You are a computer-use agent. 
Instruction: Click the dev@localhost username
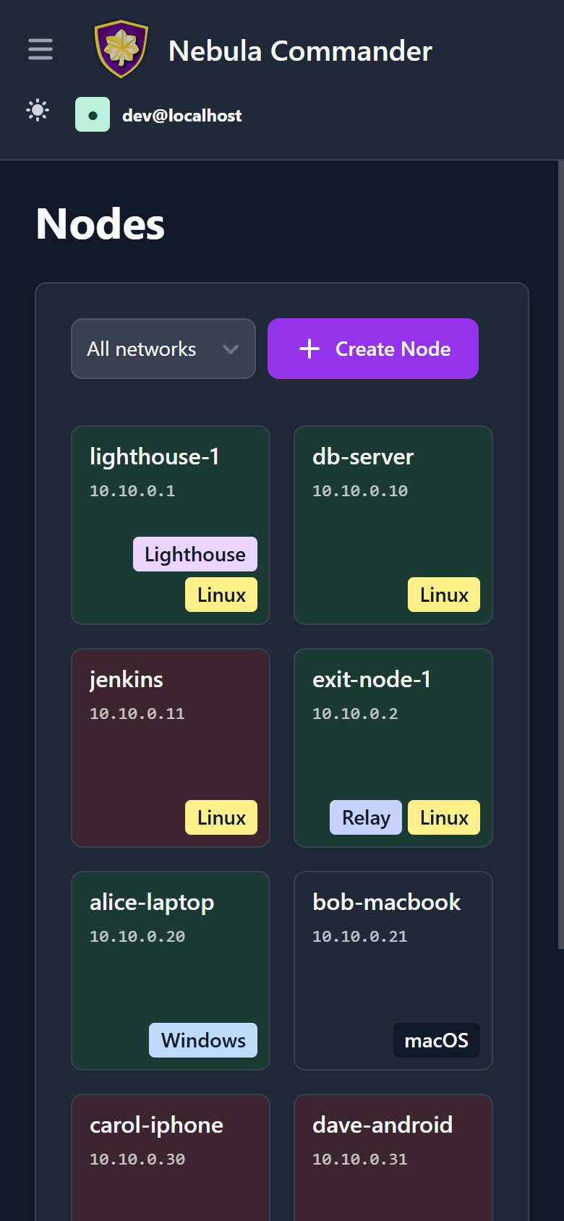pos(182,116)
